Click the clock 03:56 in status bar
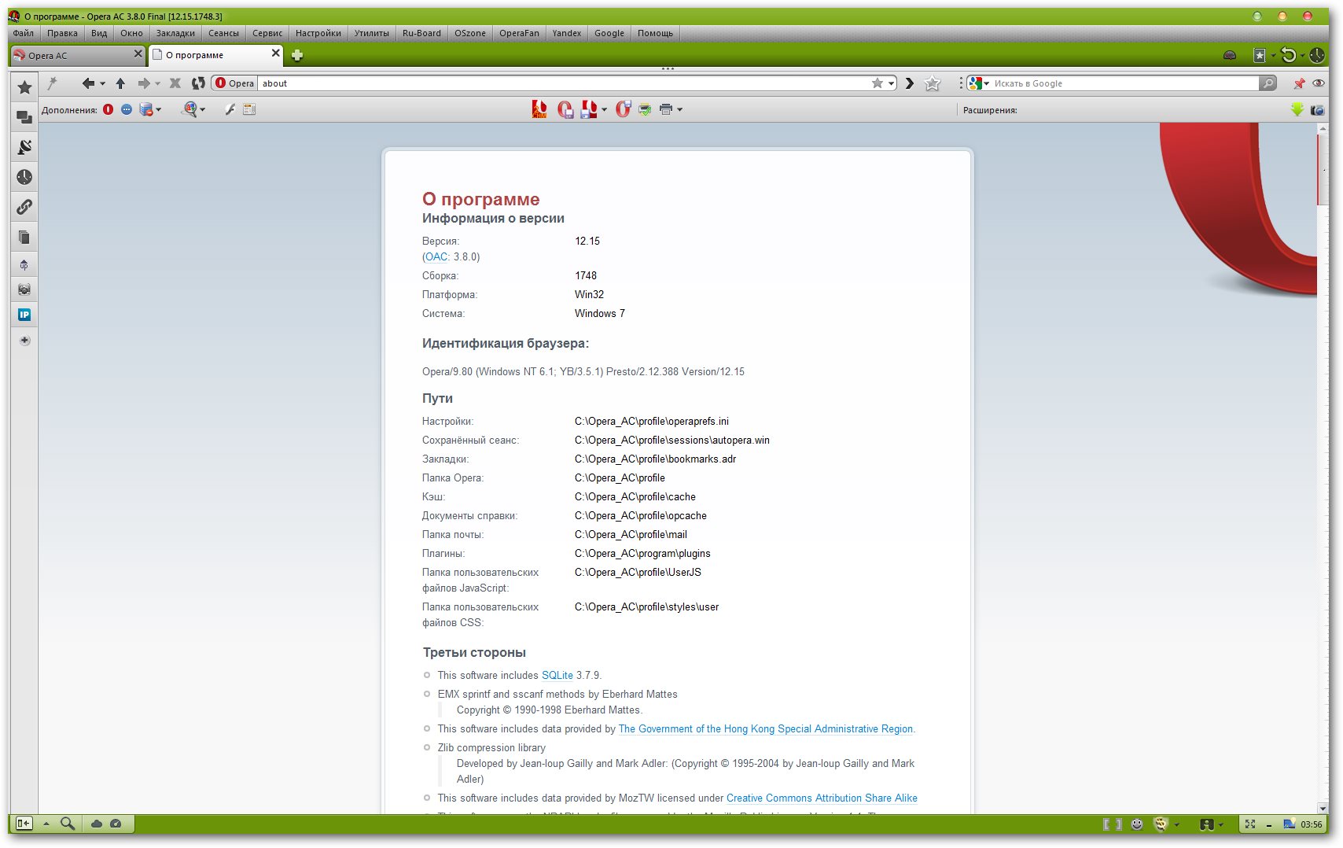 pyautogui.click(x=1312, y=824)
